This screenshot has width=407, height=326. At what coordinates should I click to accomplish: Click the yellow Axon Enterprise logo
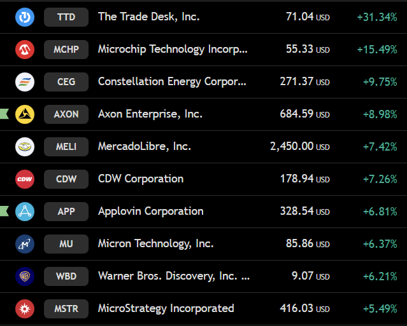pos(25,114)
